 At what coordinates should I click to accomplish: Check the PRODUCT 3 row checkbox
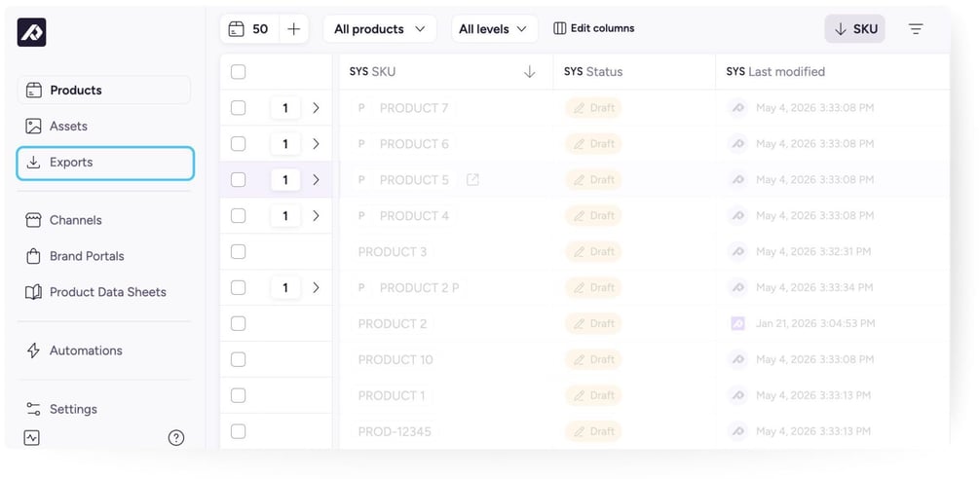(238, 252)
